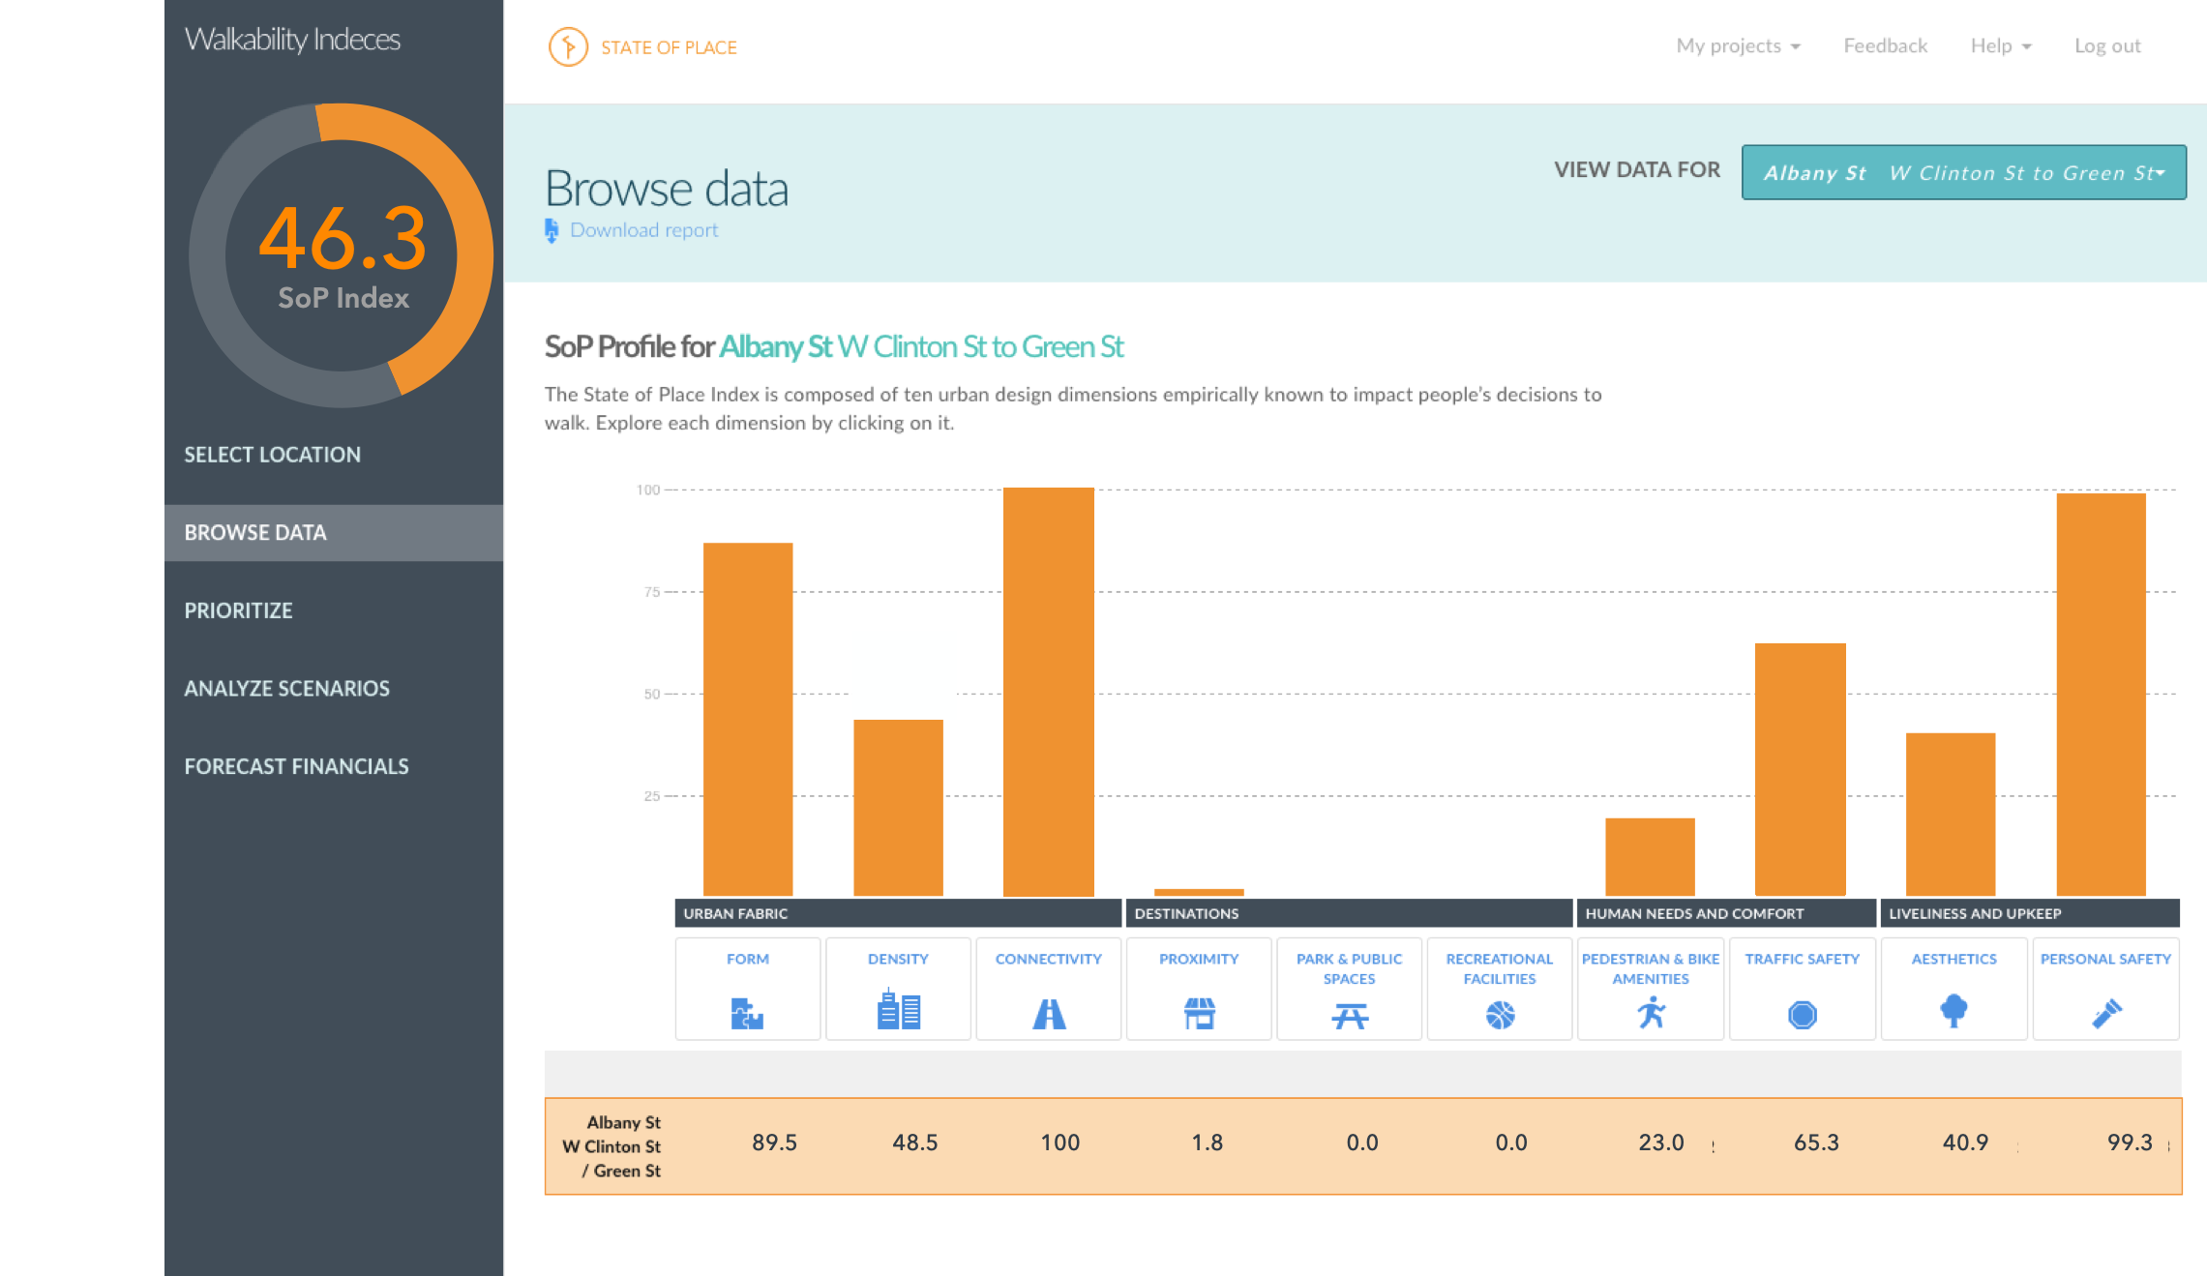2207x1276 pixels.
Task: Click the Pedestrian & Bike Amenities bar
Action: tap(1650, 857)
